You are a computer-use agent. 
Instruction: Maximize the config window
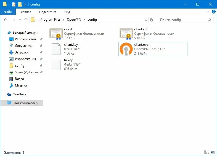[x=198, y=4]
